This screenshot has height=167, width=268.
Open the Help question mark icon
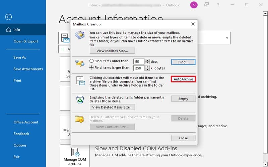[x=218, y=5]
